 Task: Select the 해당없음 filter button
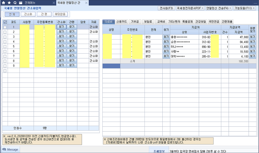point(60,14)
